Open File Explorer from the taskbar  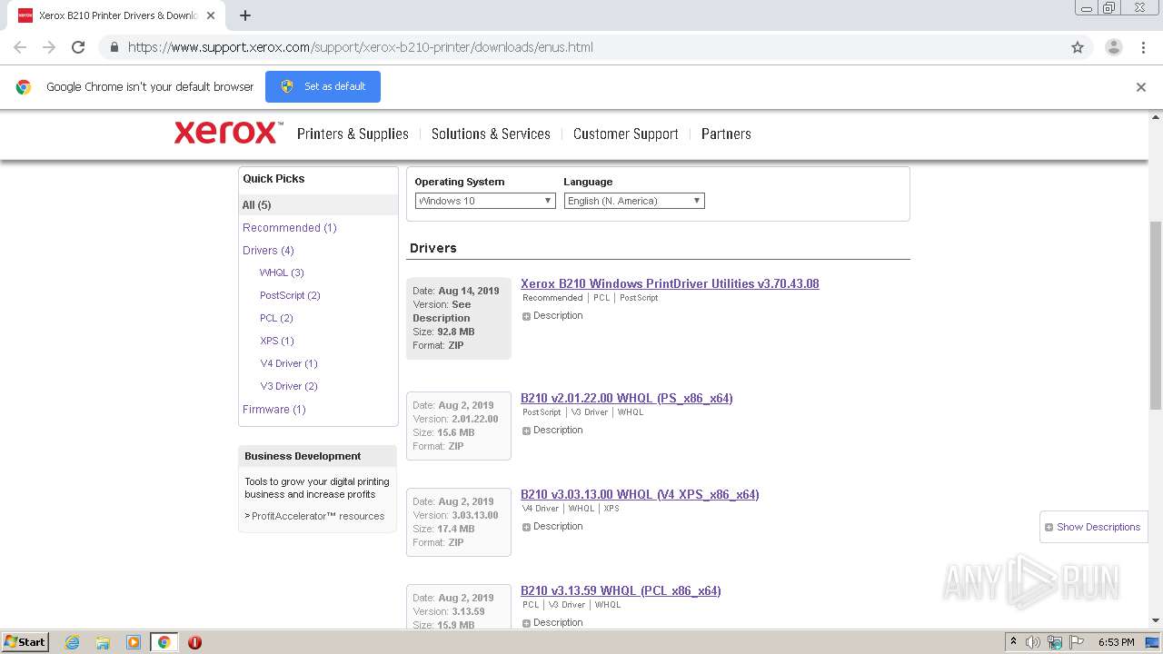[x=103, y=642]
